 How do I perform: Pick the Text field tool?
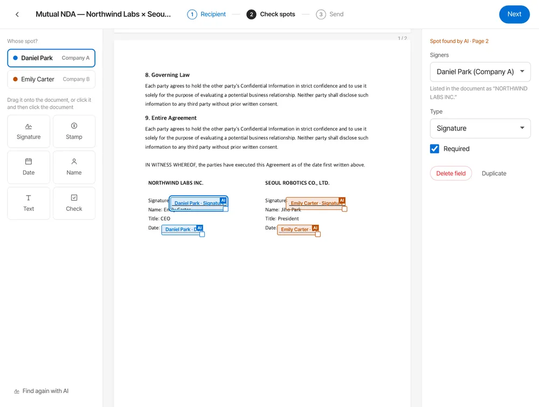29,203
